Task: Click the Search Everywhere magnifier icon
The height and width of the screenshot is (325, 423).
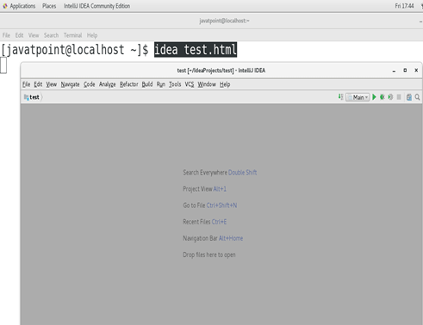Action: click(417, 97)
